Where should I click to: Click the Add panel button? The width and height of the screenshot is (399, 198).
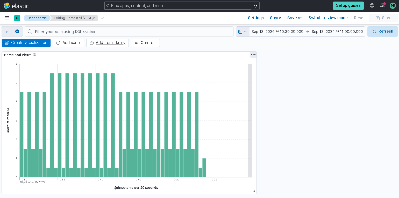coord(68,43)
